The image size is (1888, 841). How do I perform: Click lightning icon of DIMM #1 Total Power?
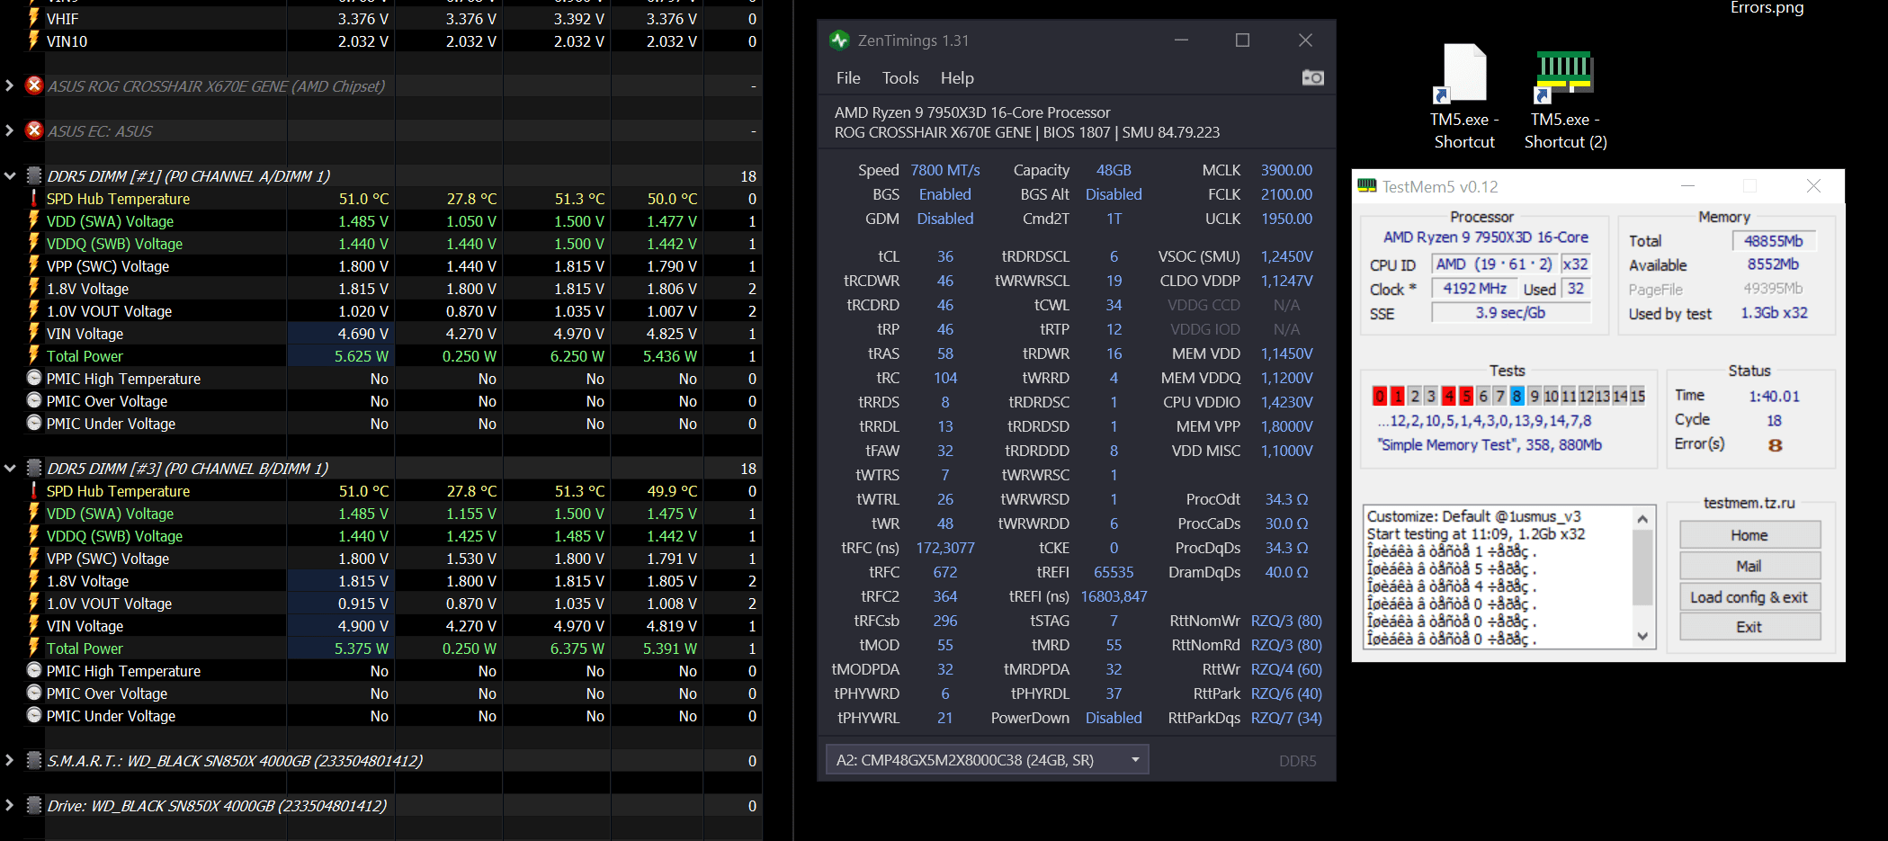[x=34, y=355]
